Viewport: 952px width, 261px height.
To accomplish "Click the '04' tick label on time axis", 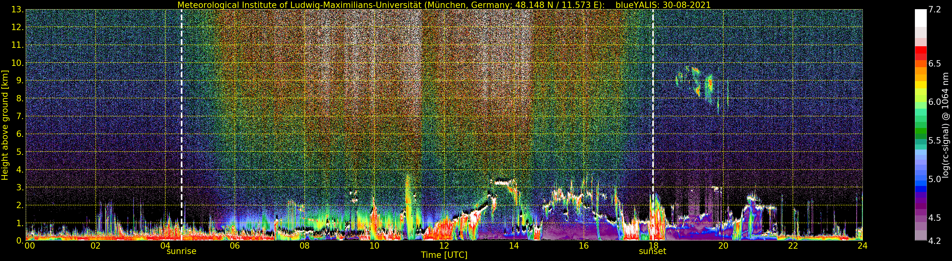I will pos(165,246).
